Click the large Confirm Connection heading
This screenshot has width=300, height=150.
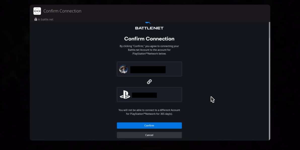tap(149, 39)
